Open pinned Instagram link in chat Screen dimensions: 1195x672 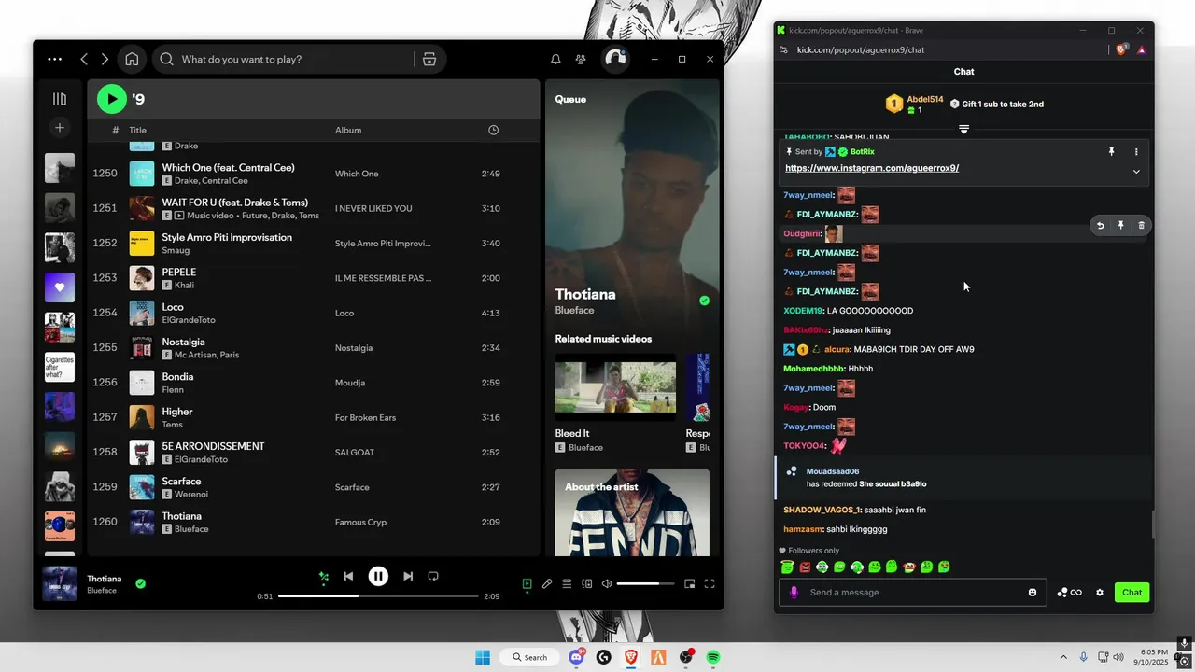coord(872,168)
